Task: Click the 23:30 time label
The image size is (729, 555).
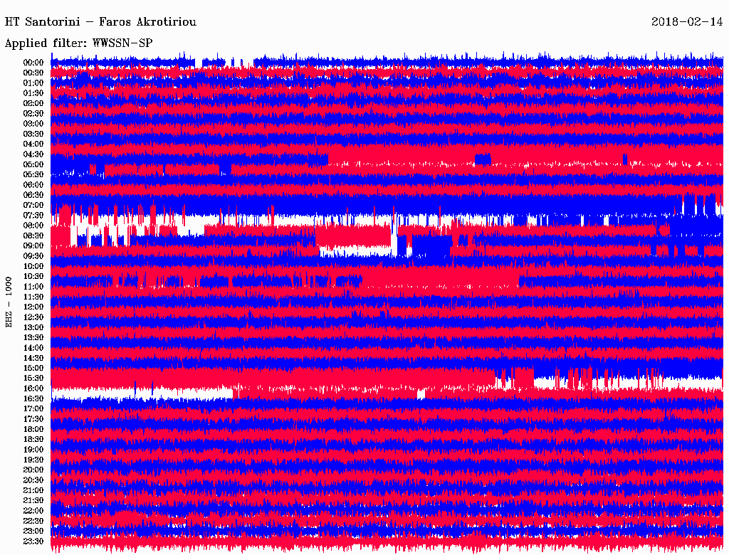Action: (33, 541)
